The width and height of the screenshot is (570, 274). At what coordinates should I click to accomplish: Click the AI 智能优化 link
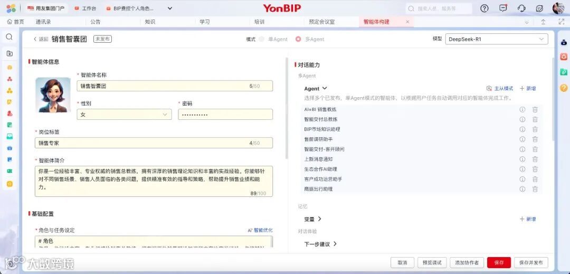pos(260,230)
